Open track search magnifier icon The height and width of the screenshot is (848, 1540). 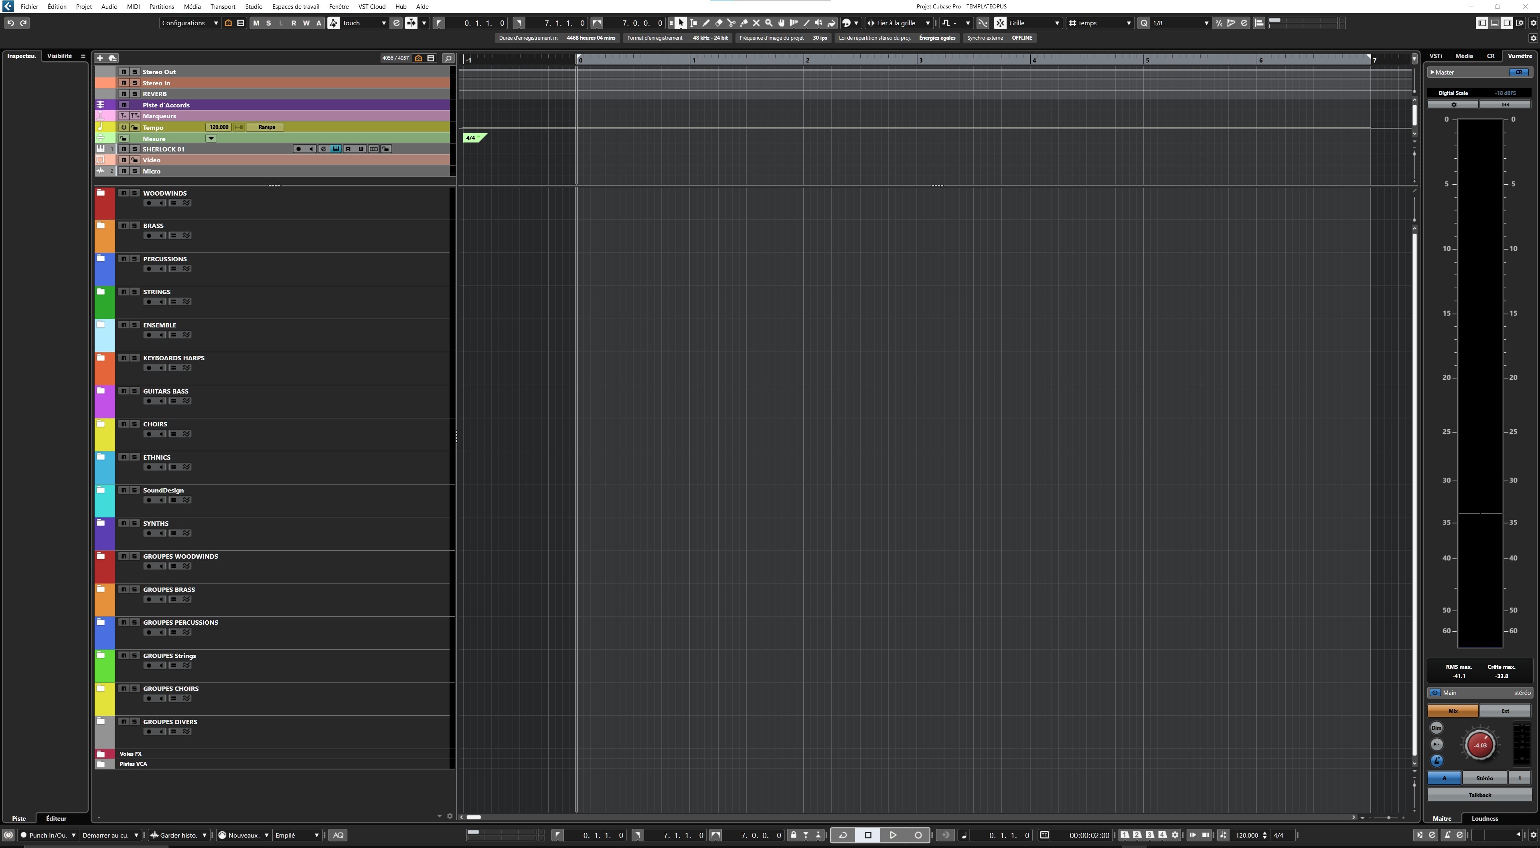[448, 58]
